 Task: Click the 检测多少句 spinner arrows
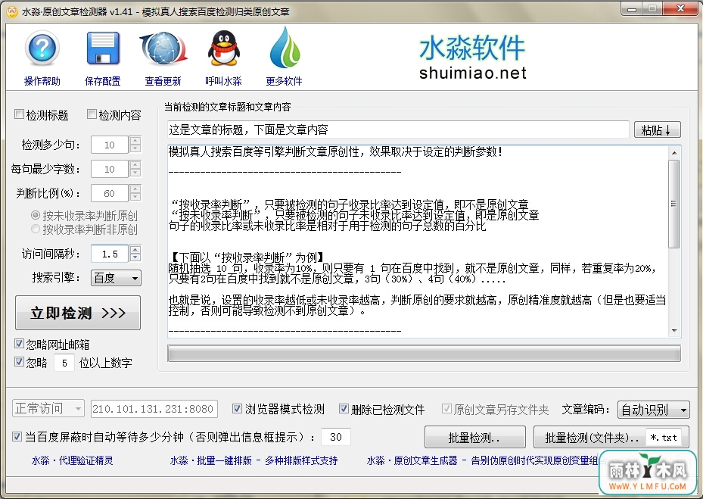[x=135, y=145]
